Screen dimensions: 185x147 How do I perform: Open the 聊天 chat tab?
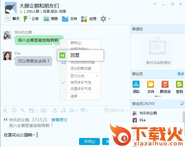click(x=12, y=19)
